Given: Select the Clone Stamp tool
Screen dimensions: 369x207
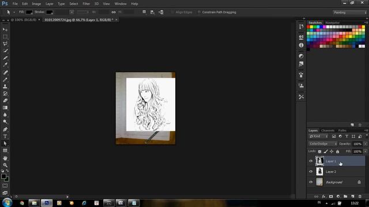Looking at the screenshot, I should click(x=5, y=86).
